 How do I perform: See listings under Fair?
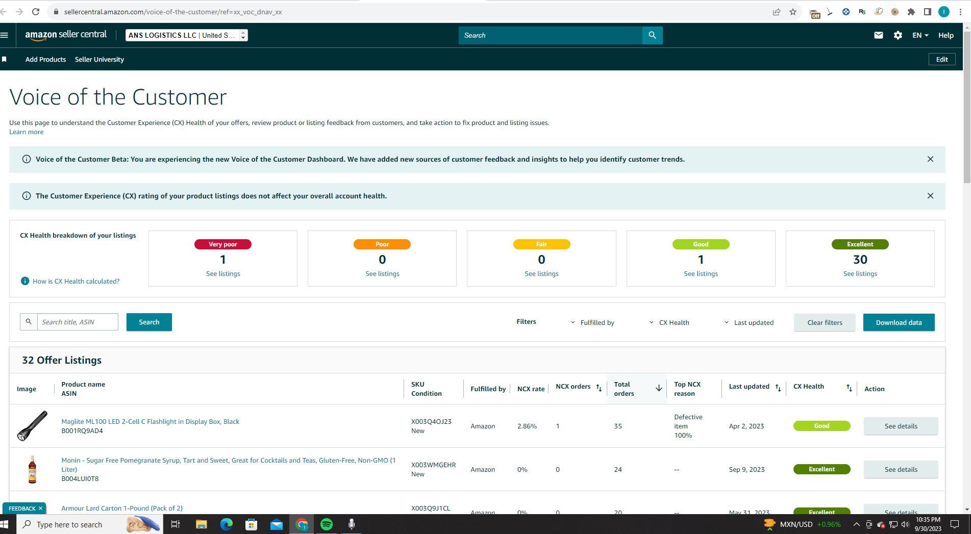pyautogui.click(x=541, y=274)
